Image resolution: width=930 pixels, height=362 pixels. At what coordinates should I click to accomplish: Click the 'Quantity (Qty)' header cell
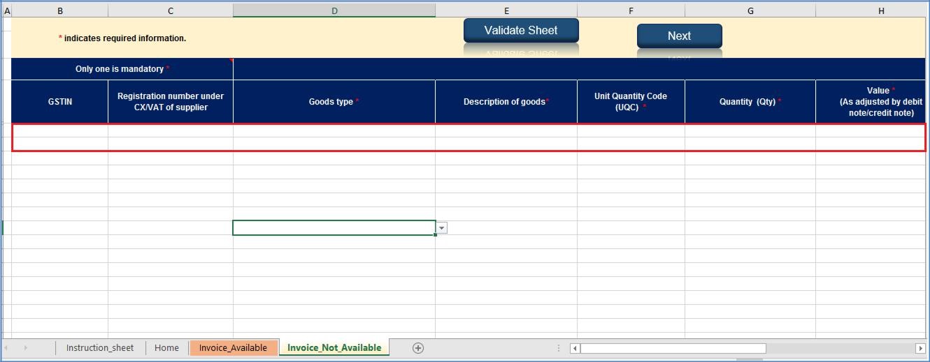pyautogui.click(x=750, y=102)
